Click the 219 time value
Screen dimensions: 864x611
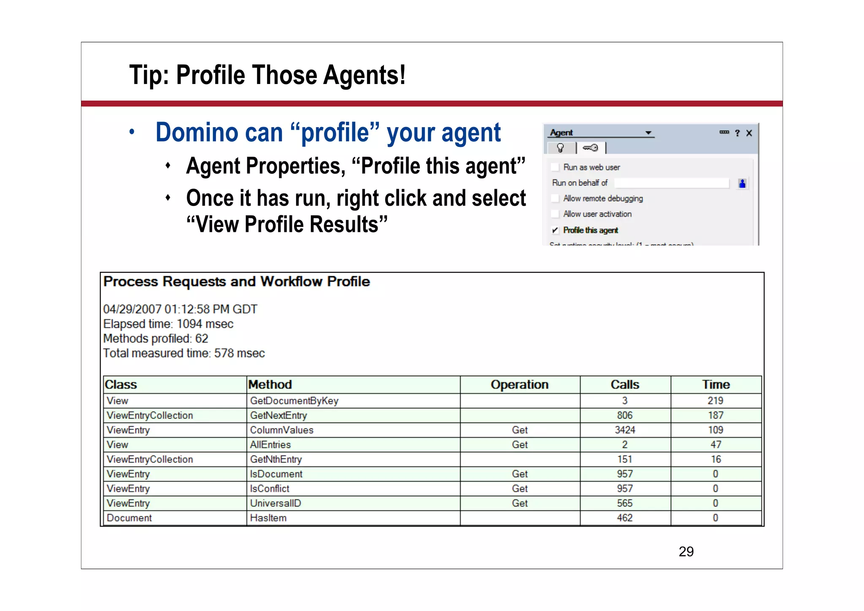[715, 401]
